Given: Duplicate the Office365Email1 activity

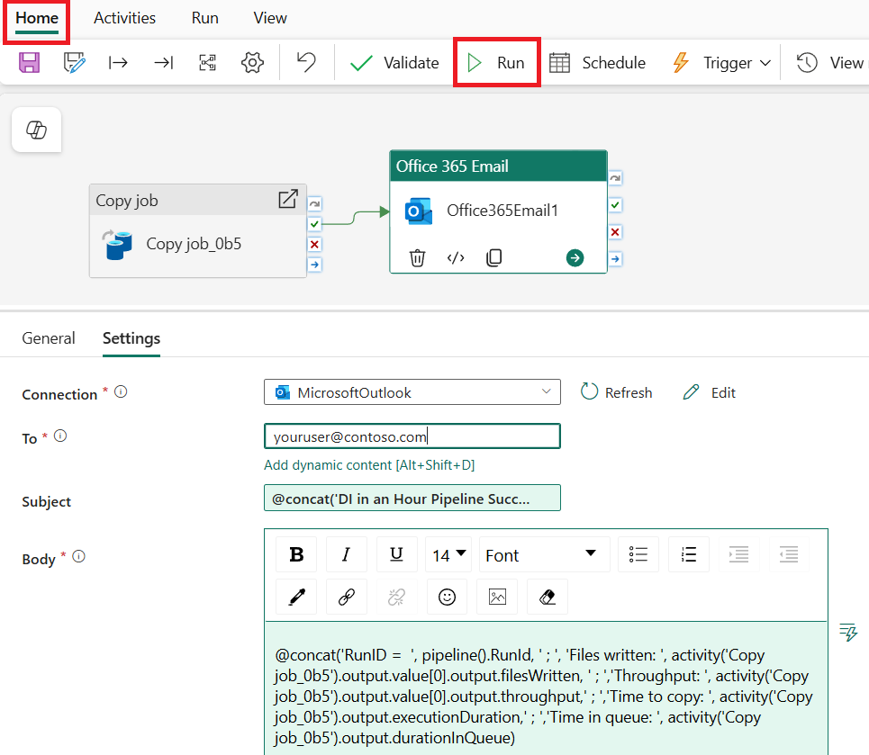Looking at the screenshot, I should point(493,258).
